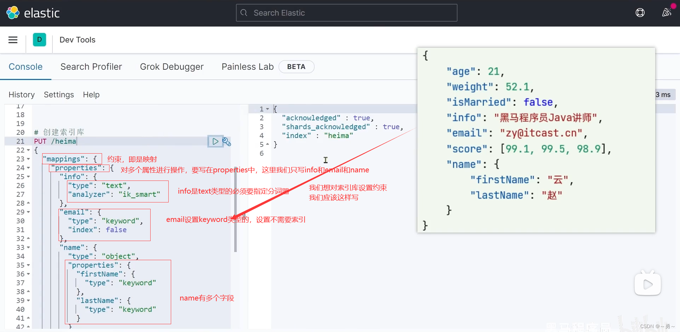Screen dimensions: 680x332
Task: Open the Grok Debugger tab
Action: coord(172,67)
